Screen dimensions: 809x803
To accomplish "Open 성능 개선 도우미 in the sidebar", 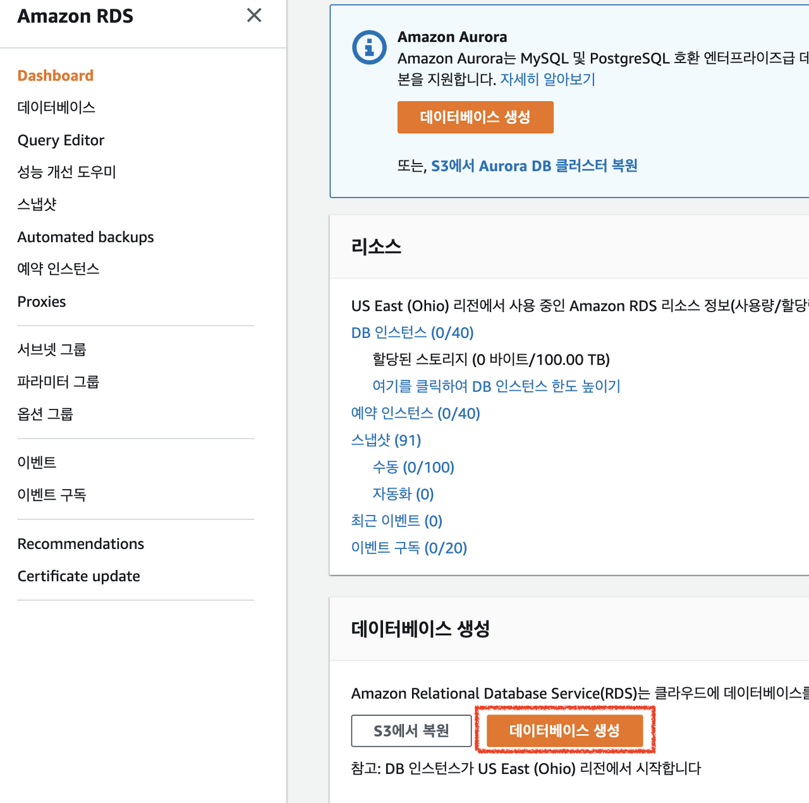I will click(x=66, y=172).
